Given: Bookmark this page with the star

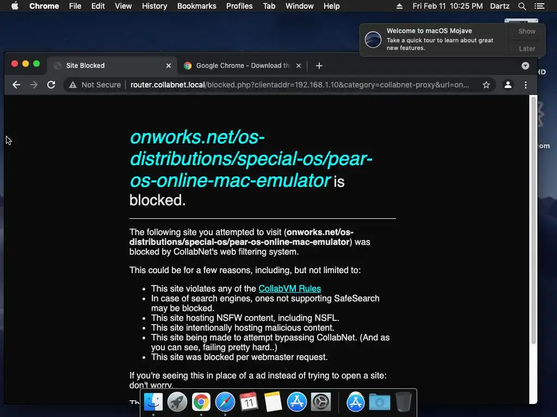Looking at the screenshot, I should pos(486,85).
